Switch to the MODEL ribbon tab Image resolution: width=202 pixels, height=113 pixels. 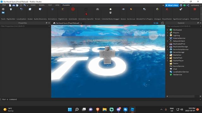pyautogui.click(x=42, y=5)
